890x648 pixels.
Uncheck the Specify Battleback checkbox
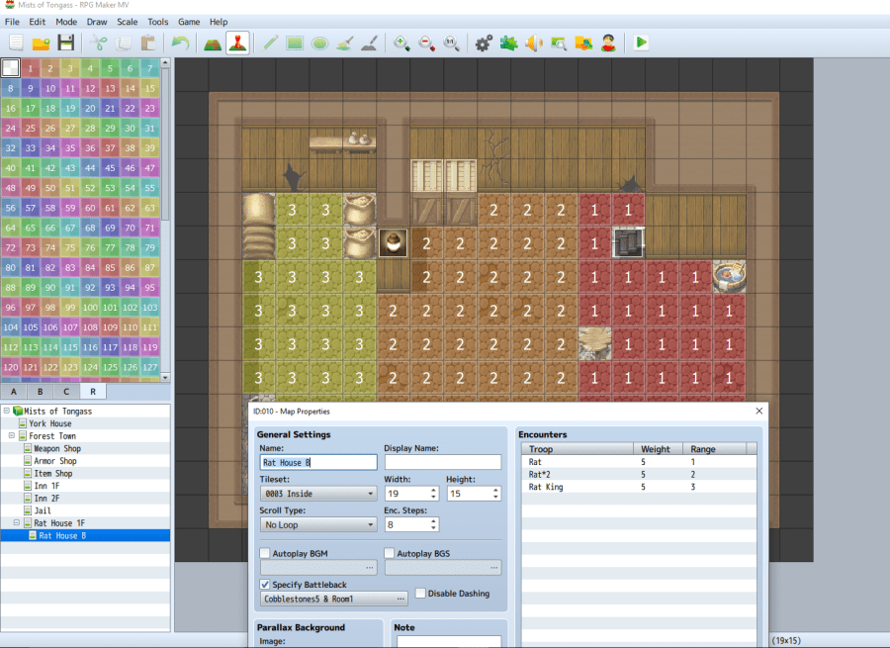265,585
